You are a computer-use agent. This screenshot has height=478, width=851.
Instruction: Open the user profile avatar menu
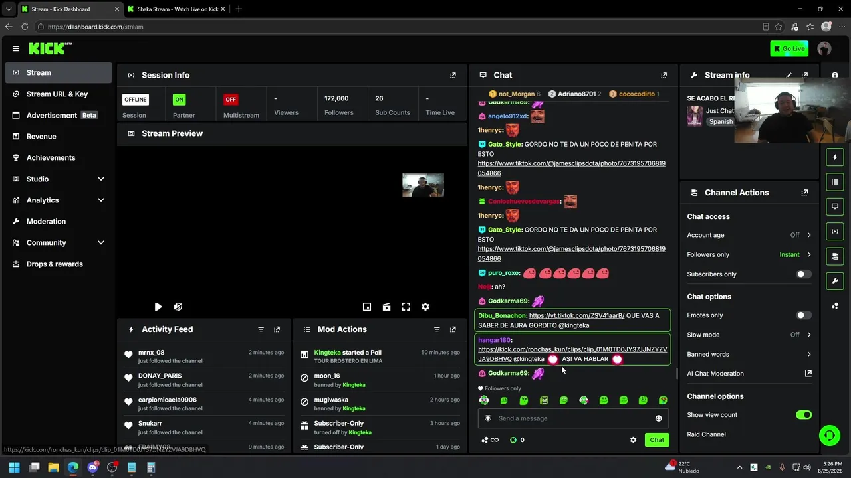coord(824,48)
